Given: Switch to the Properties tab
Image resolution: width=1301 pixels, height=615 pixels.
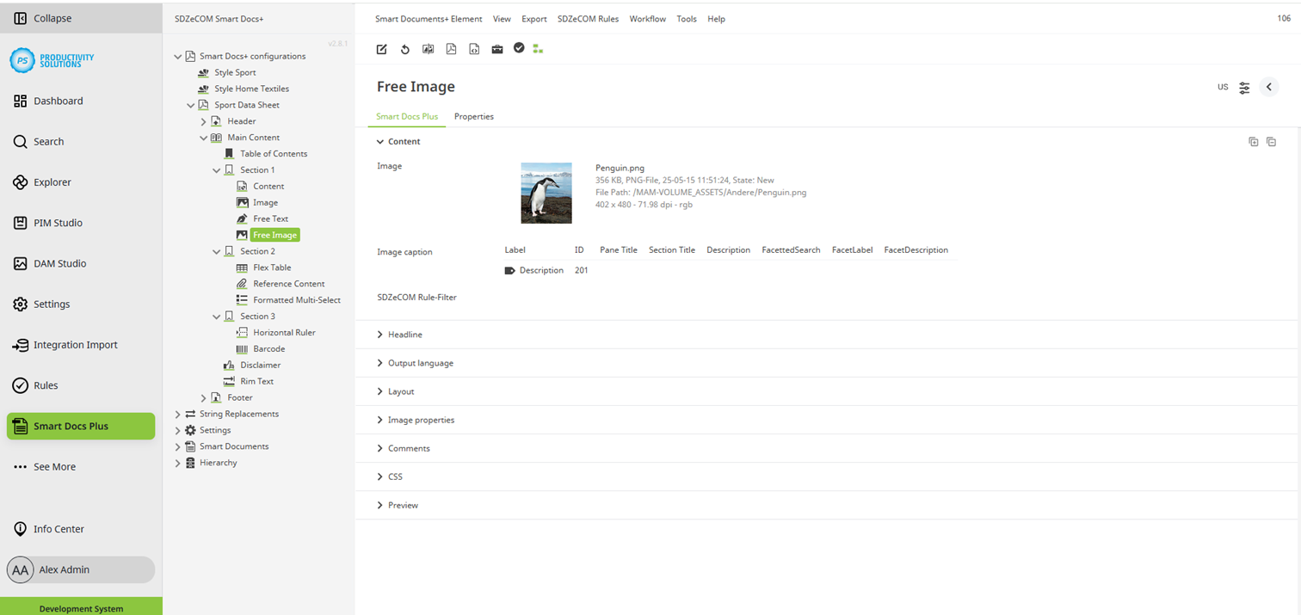Looking at the screenshot, I should tap(475, 116).
